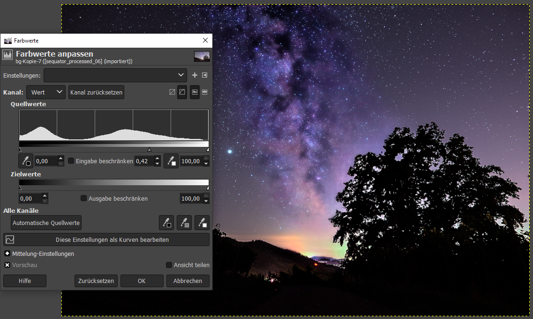Click Diese Einstellungen als Kurven bearbeiten
The height and width of the screenshot is (319, 533).
tap(106, 239)
